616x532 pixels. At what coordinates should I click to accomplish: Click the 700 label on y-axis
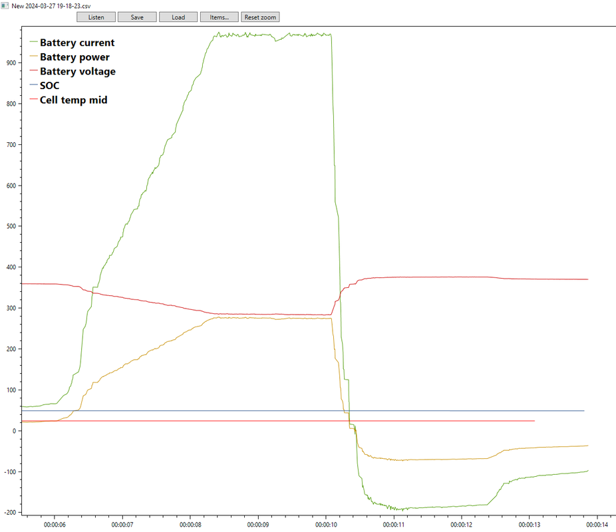(x=11, y=144)
